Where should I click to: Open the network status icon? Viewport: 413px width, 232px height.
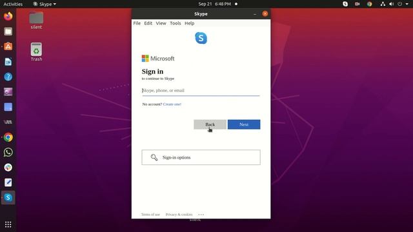[383, 4]
